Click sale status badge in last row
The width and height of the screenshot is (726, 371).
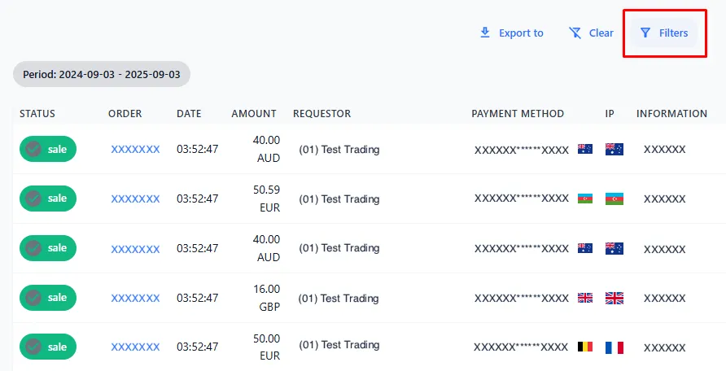48,347
